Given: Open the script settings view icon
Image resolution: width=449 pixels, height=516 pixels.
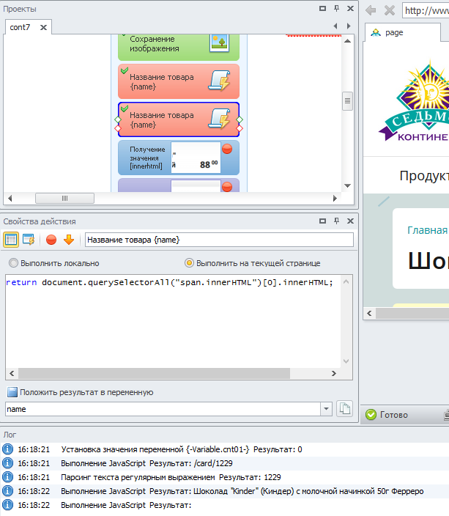Looking at the screenshot, I should click(29, 240).
